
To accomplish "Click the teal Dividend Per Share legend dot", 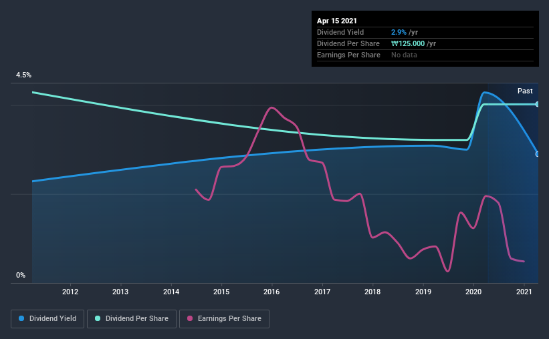I will [x=98, y=318].
